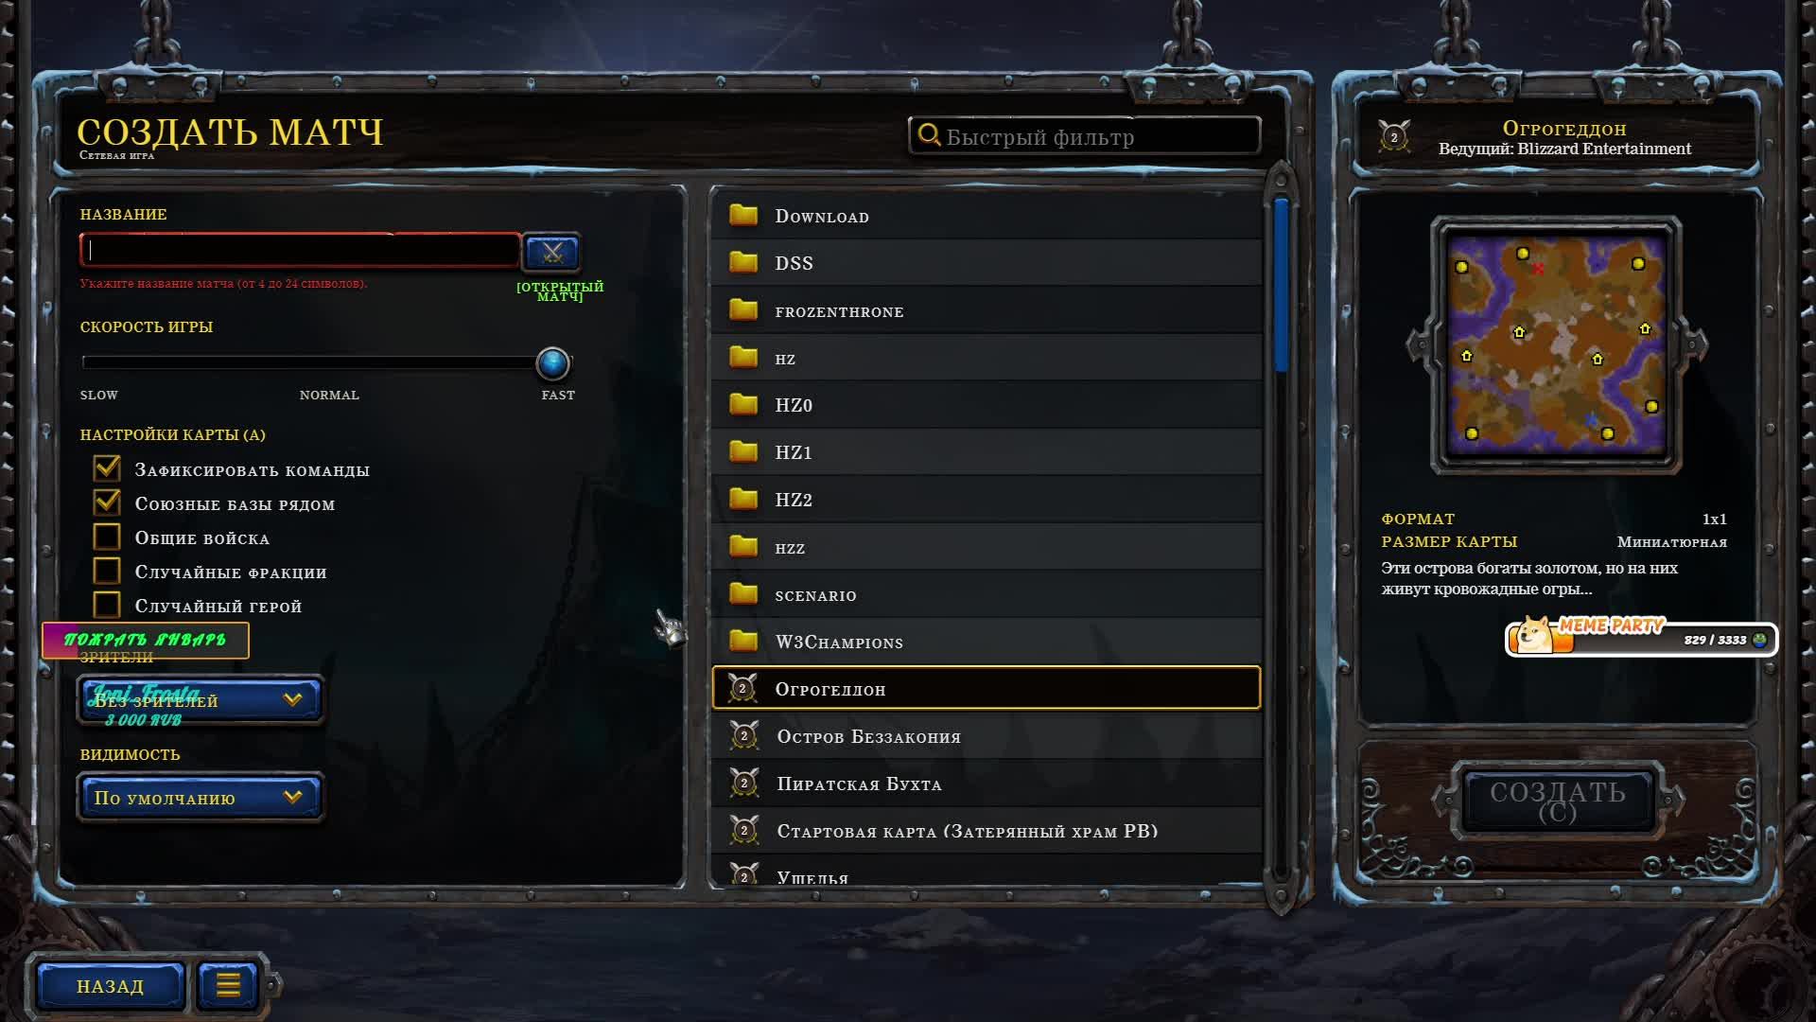Screen dimensions: 1816x1022
Task: Select the Остров Беззакония map icon
Action: (743, 735)
